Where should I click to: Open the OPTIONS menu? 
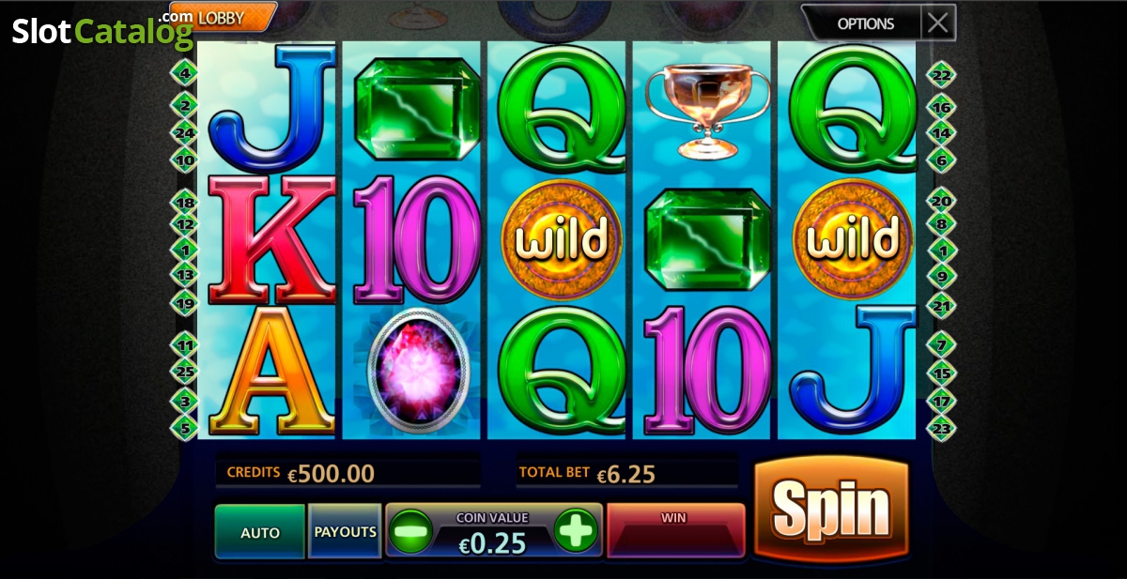(865, 23)
